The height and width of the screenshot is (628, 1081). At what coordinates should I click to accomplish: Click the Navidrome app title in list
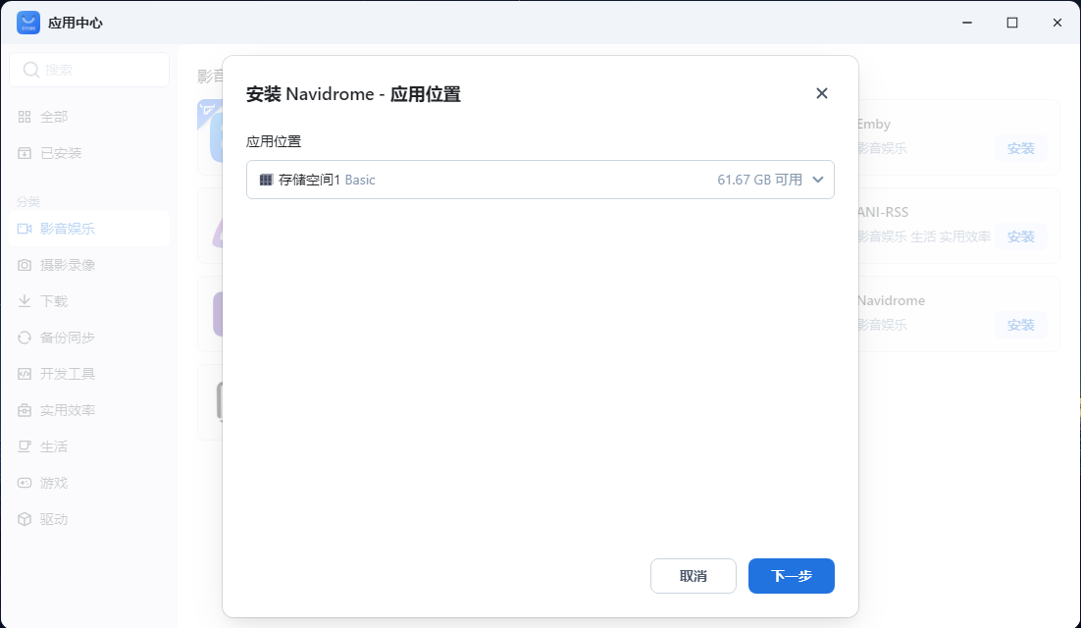891,300
